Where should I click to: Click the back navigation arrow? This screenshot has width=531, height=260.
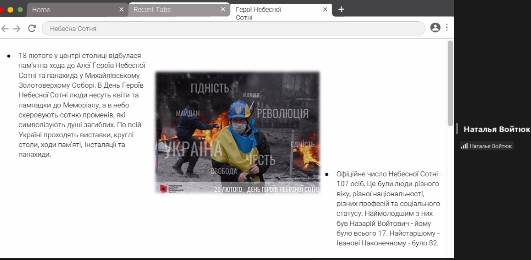tap(5, 29)
